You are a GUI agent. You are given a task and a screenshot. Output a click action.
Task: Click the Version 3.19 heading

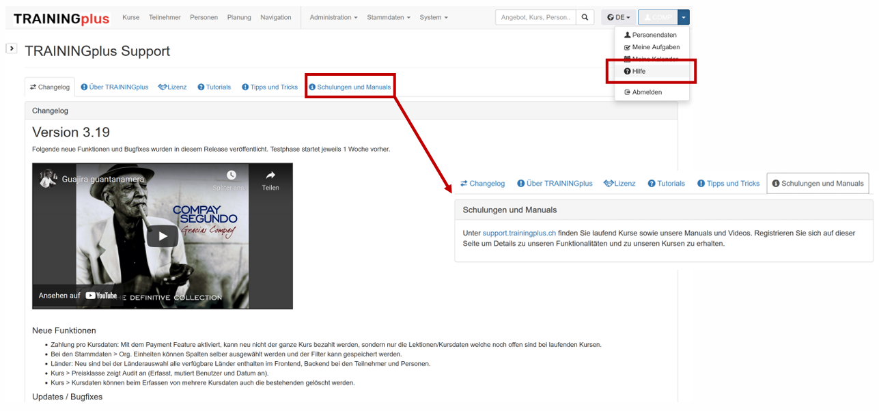[x=71, y=132]
